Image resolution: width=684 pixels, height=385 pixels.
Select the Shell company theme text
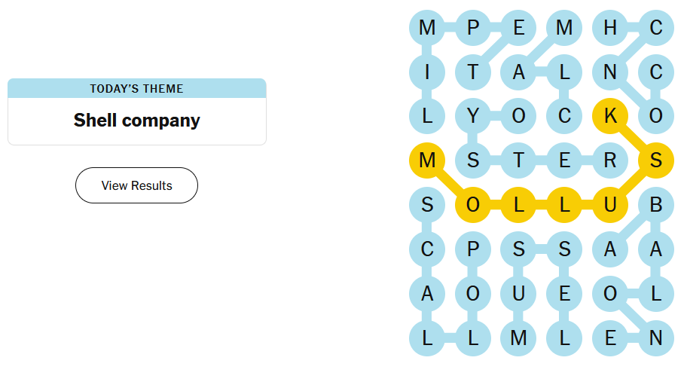pos(136,121)
